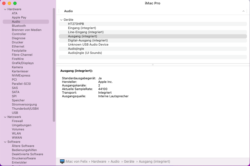
Task: Click the 44100 sample rate value
Action: pos(103,89)
